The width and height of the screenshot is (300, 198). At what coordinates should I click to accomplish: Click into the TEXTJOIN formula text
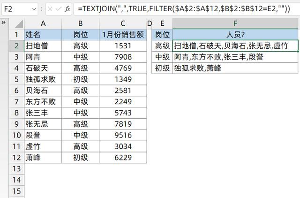point(183,8)
